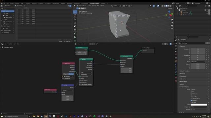Open Material properties tab icon

[176, 77]
